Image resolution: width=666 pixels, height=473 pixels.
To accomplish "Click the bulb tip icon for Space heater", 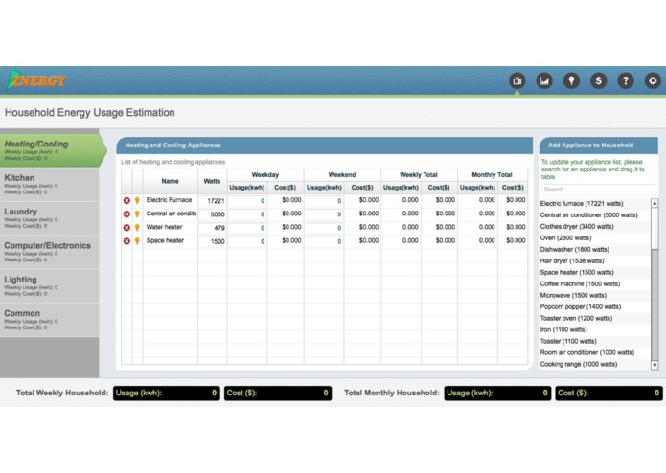I will tap(137, 241).
